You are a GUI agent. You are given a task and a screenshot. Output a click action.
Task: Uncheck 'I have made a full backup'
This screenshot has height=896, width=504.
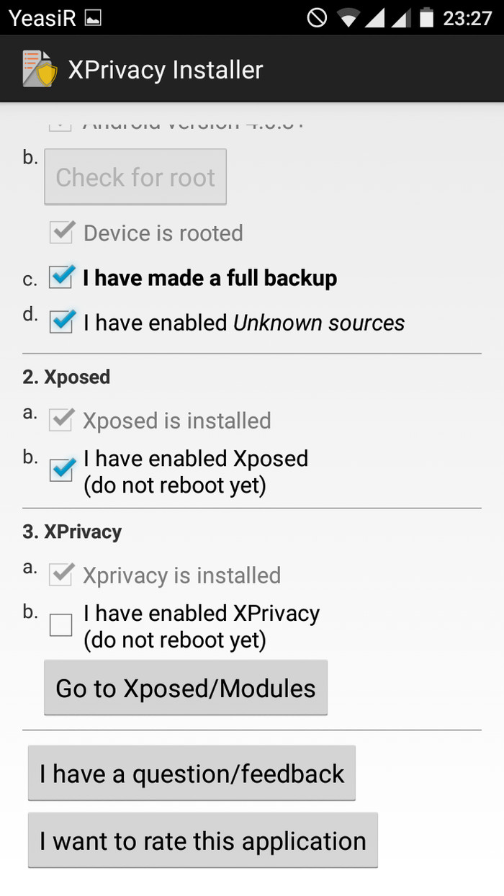coord(61,277)
